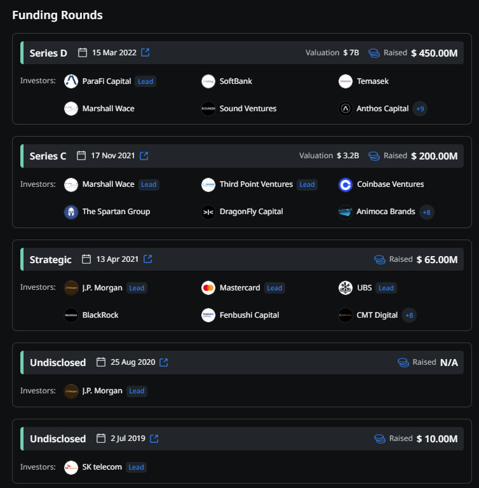This screenshot has width=479, height=488.
Task: Click The Spartan Group helmet logo
Action: pyautogui.click(x=71, y=212)
